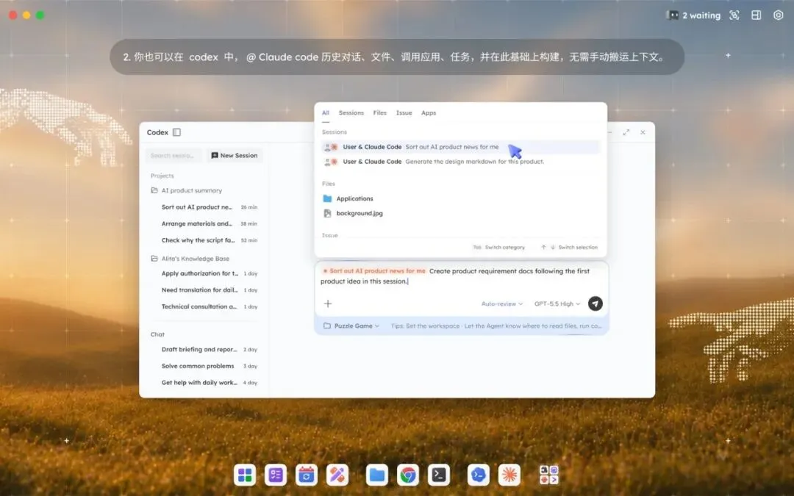Select the Applications folder in Files

pos(348,198)
